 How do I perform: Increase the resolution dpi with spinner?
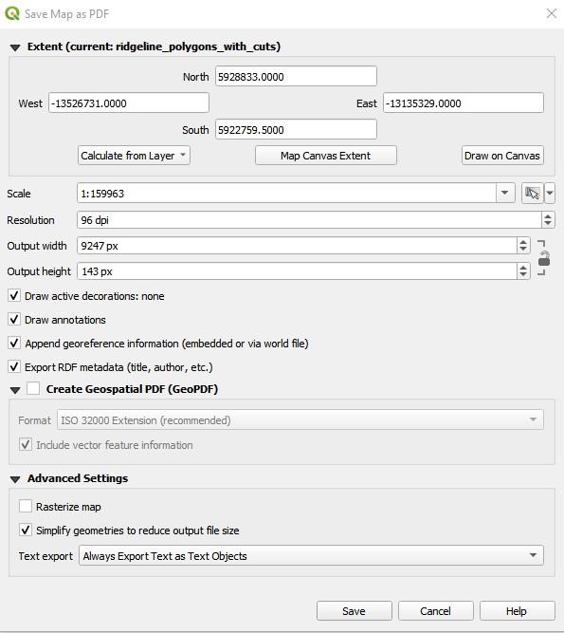[548, 216]
